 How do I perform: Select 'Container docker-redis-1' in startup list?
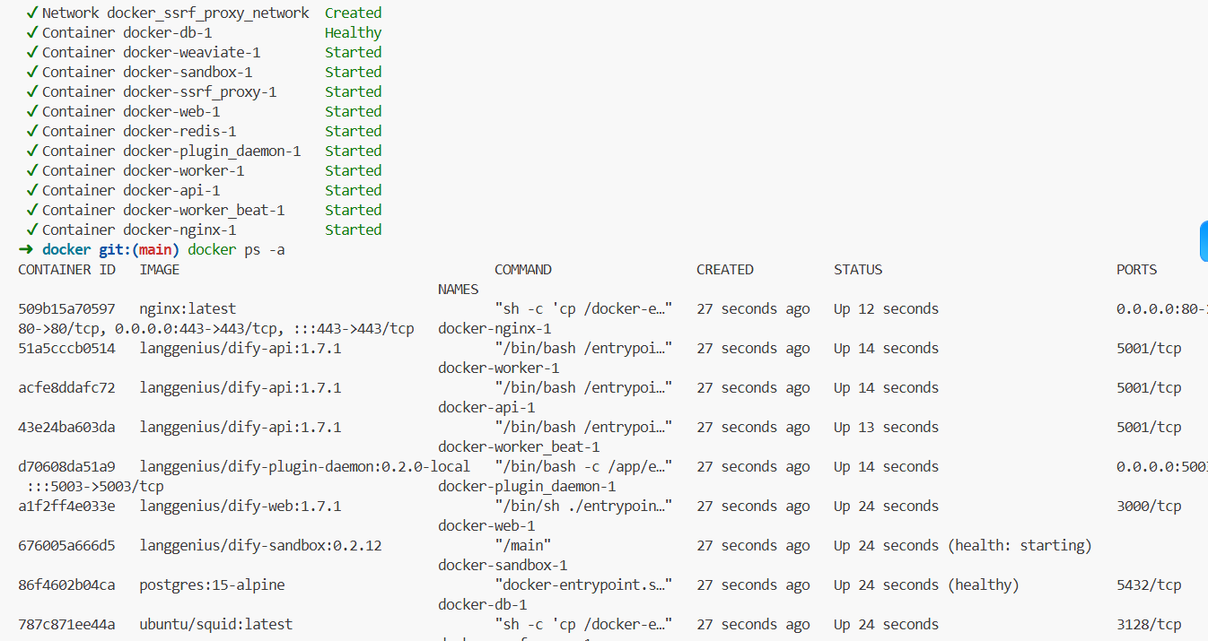click(139, 132)
